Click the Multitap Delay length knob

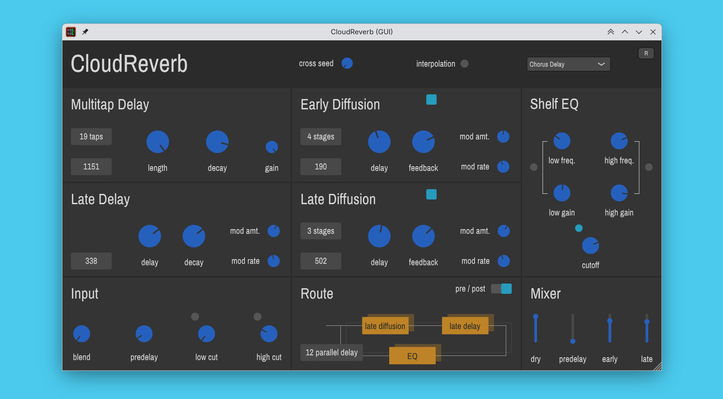click(158, 142)
